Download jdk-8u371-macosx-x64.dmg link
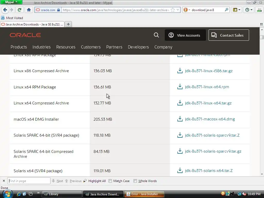The width and height of the screenshot is (264, 198). coord(210,119)
